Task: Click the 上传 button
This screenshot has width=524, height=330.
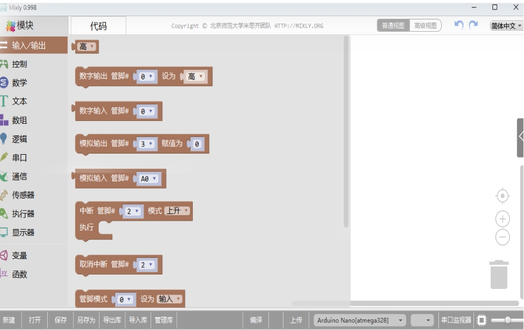Action: pos(296,320)
